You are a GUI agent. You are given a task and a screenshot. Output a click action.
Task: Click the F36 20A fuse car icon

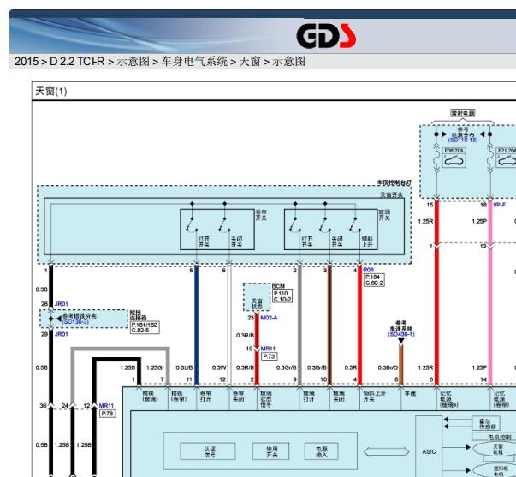tap(454, 161)
